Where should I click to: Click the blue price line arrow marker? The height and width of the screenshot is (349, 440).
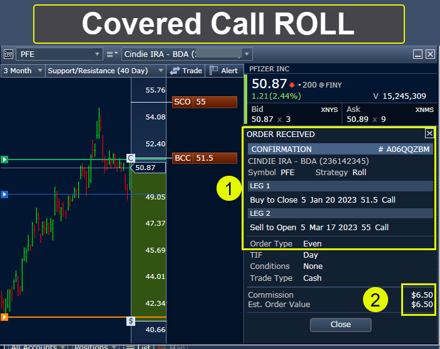tap(4, 195)
